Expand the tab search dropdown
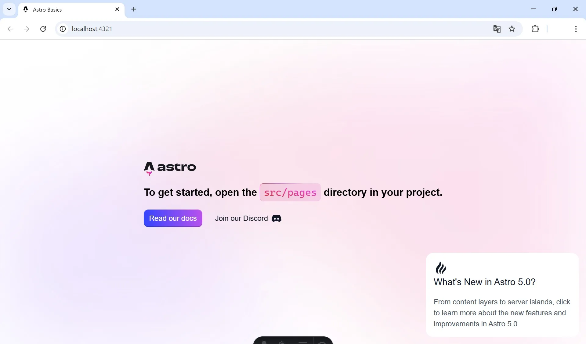 pyautogui.click(x=9, y=9)
